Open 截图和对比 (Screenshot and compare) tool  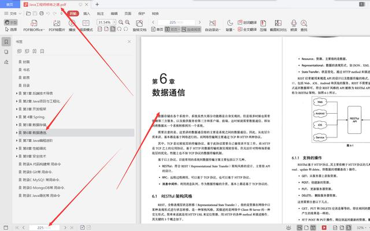278,25
